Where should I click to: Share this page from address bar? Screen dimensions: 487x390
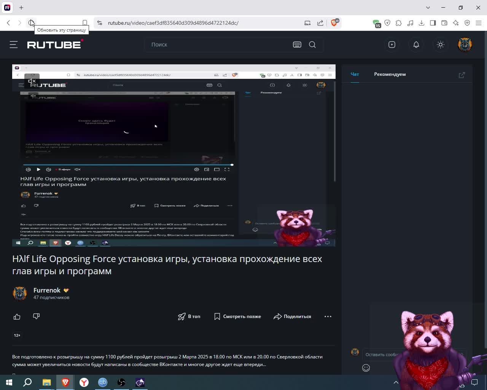[x=320, y=23]
